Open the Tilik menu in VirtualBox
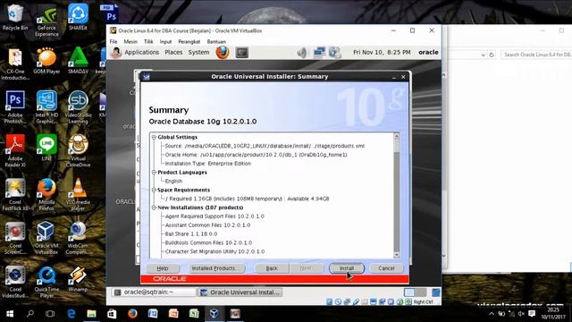Viewport: 572px width, 322px height. (x=148, y=42)
